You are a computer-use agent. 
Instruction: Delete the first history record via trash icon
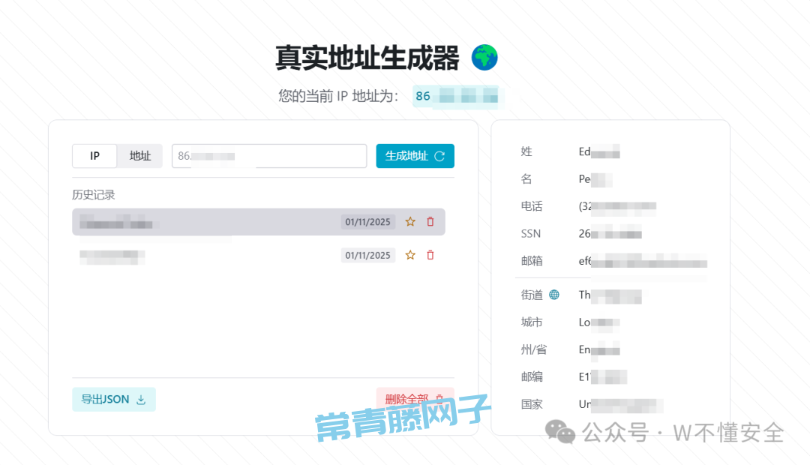click(x=430, y=222)
